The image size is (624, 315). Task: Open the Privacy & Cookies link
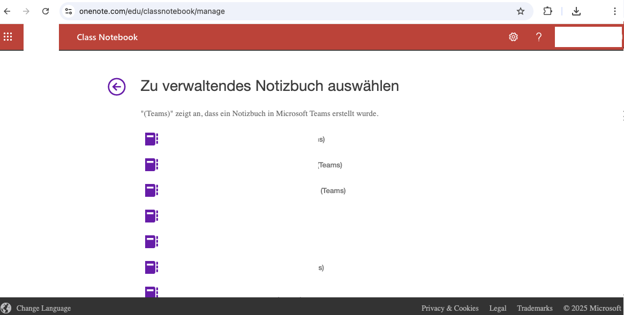click(450, 308)
